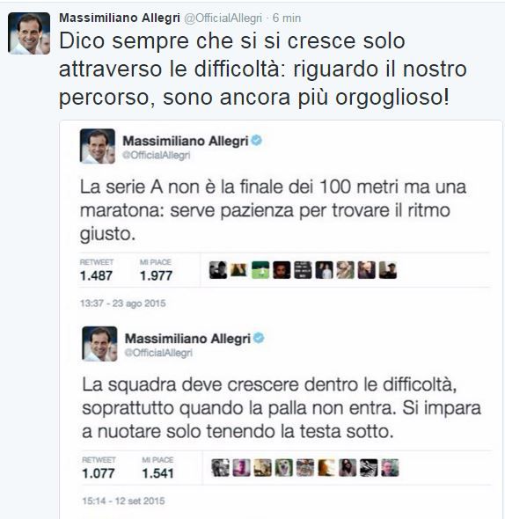Click verified badge in the swimming tweet

coord(259,338)
